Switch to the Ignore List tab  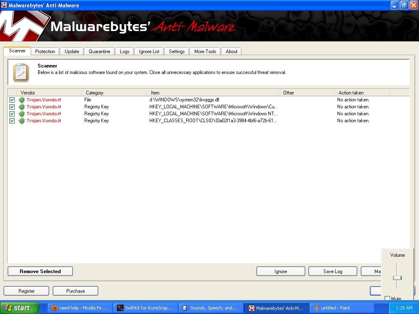[x=149, y=51]
